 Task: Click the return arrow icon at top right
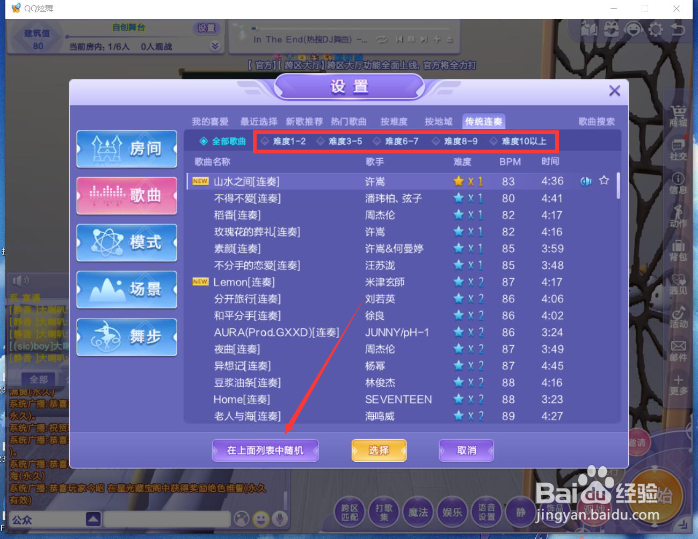tap(678, 29)
